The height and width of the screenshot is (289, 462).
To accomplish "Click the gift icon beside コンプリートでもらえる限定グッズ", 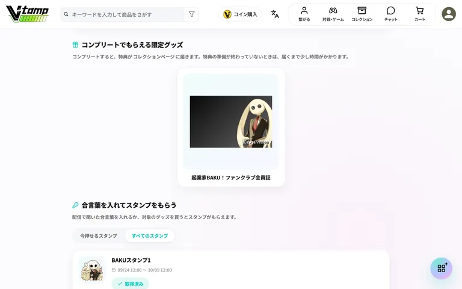I will tap(75, 45).
